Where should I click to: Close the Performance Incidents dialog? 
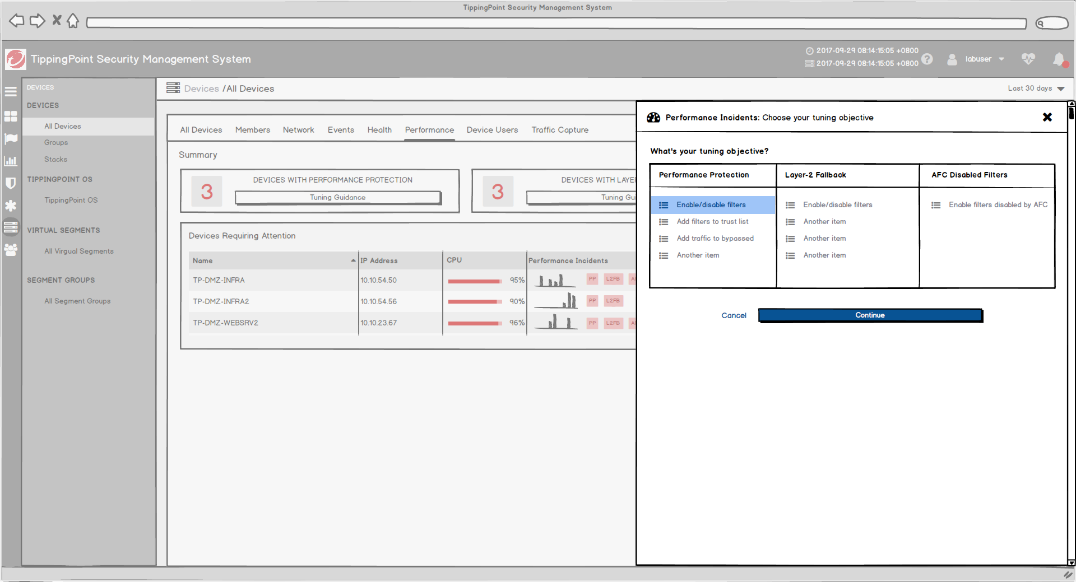pyautogui.click(x=1047, y=117)
